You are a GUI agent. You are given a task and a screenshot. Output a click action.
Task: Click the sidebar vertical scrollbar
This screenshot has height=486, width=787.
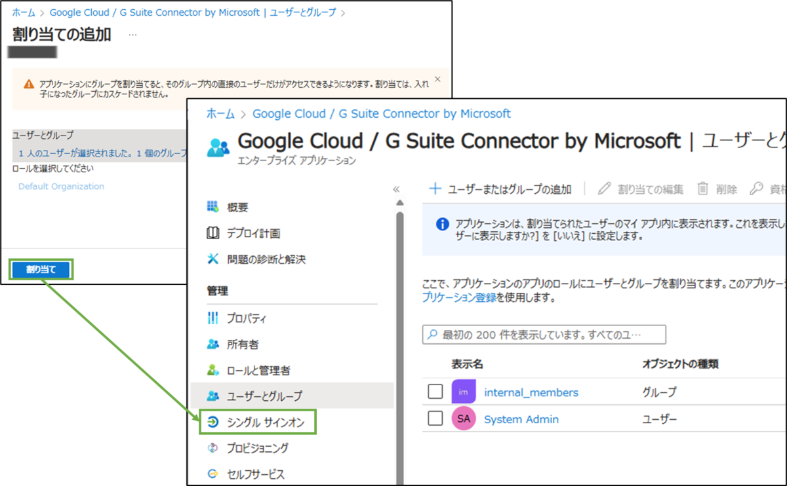pyautogui.click(x=399, y=347)
